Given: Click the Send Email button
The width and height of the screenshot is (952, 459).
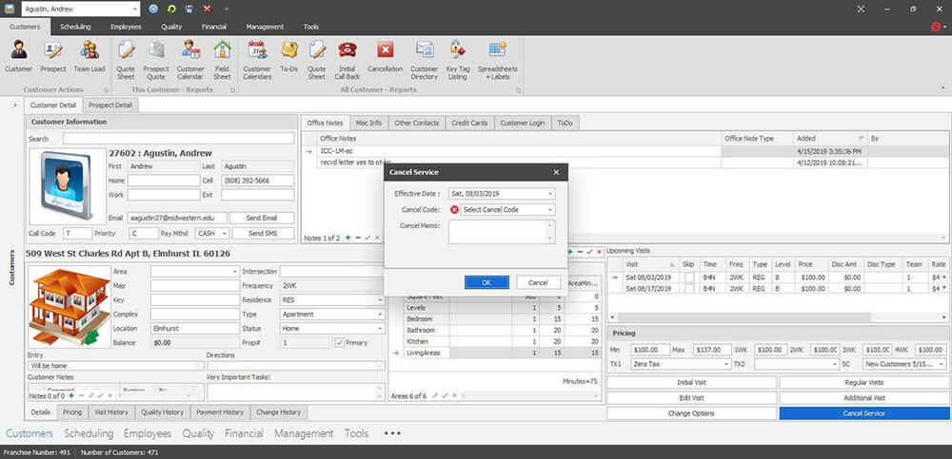Looking at the screenshot, I should (x=262, y=218).
